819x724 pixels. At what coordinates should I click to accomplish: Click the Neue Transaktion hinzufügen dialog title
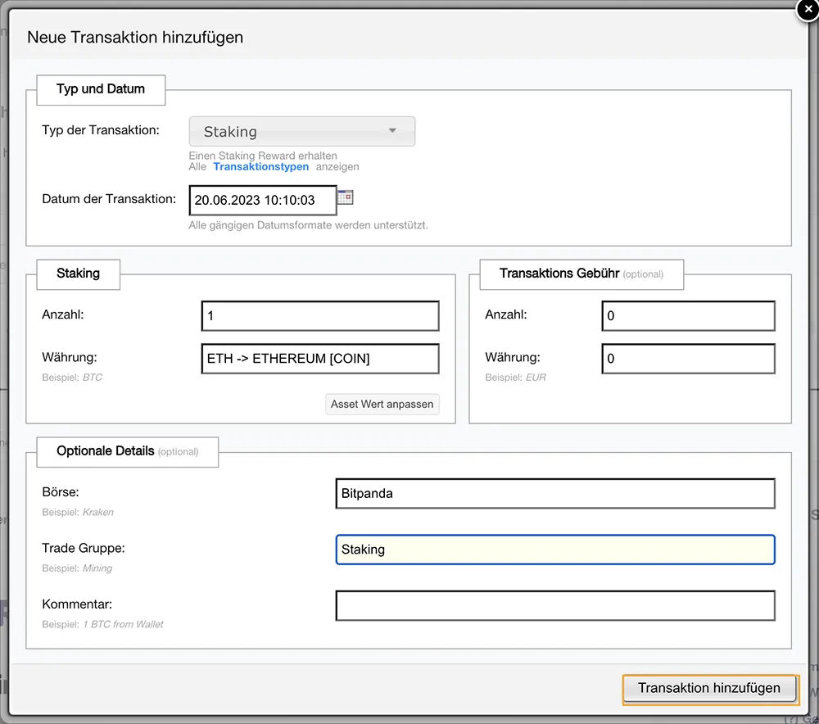(135, 38)
